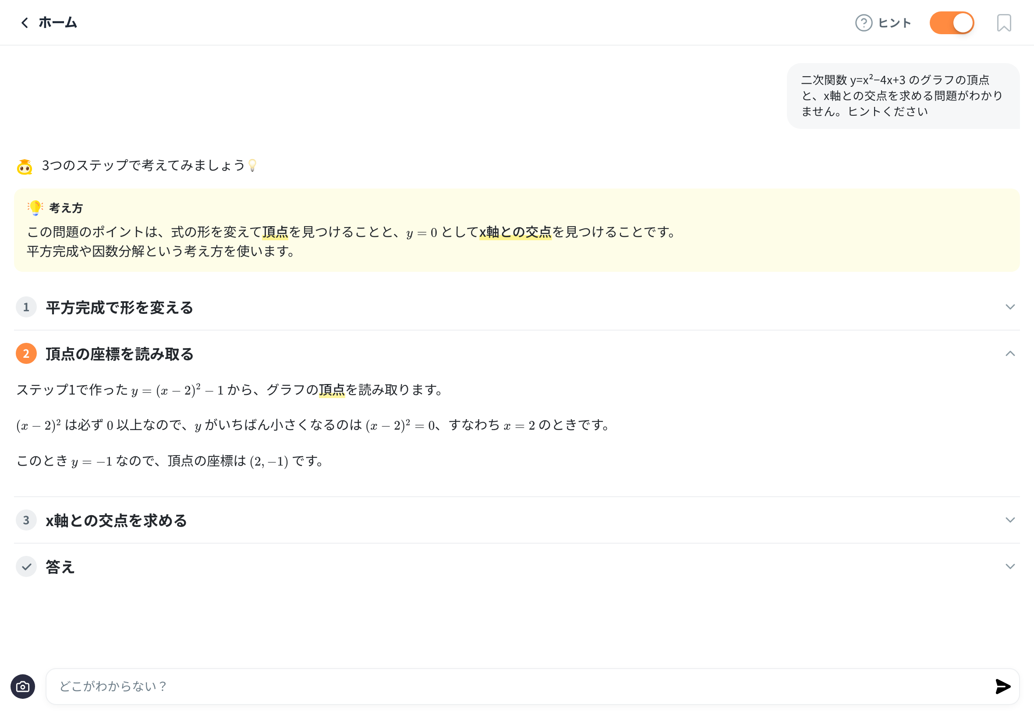This screenshot has height=719, width=1034.
Task: Click the hint question mark icon
Action: (x=864, y=22)
